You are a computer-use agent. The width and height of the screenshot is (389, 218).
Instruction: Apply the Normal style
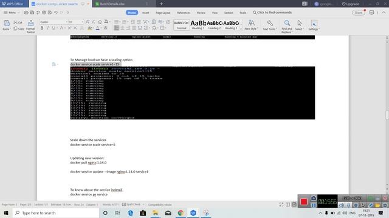pyautogui.click(x=181, y=25)
